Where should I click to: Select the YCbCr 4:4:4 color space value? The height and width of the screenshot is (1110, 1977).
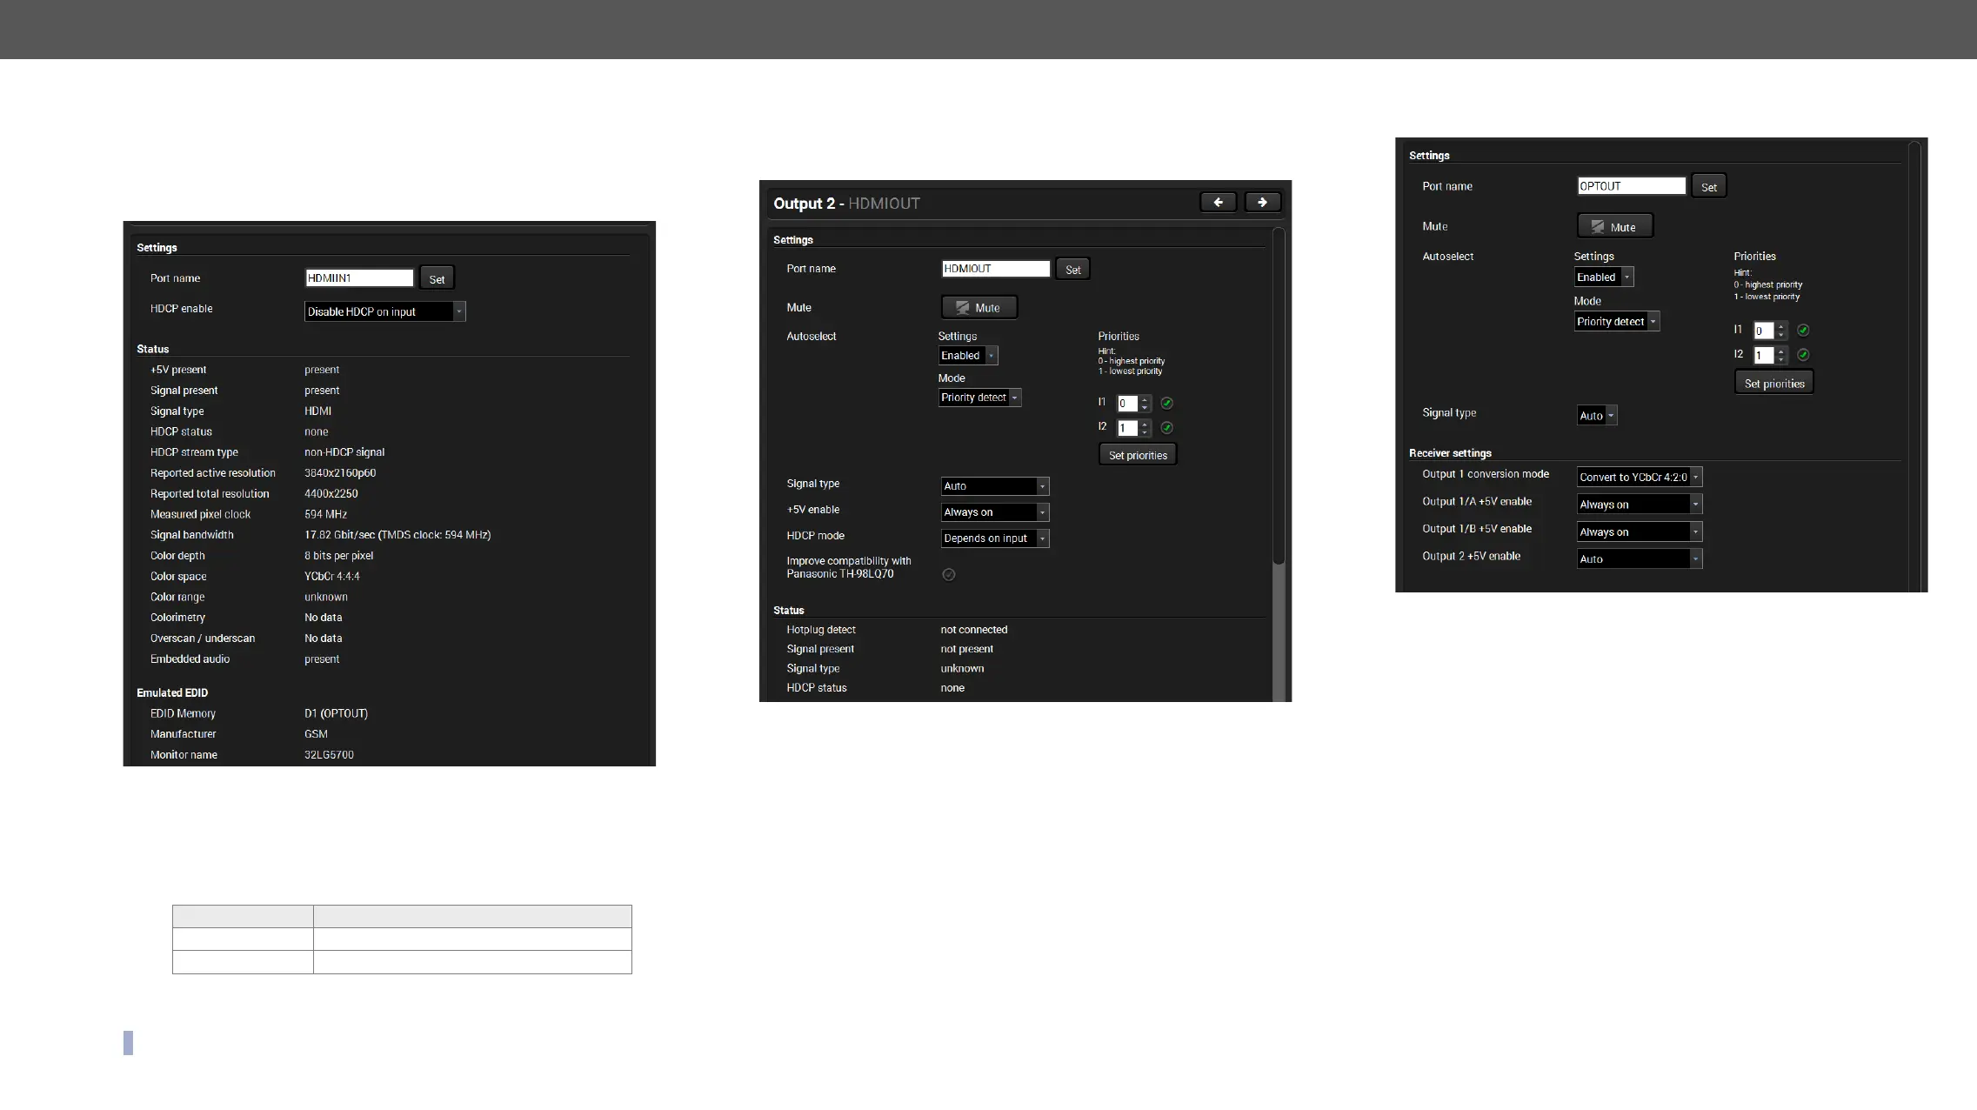(332, 577)
